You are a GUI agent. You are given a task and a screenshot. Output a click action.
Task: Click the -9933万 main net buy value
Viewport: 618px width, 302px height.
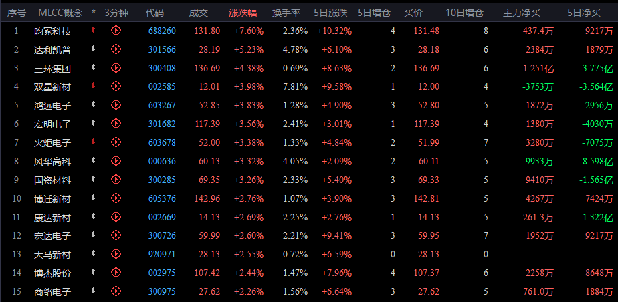coord(538,162)
